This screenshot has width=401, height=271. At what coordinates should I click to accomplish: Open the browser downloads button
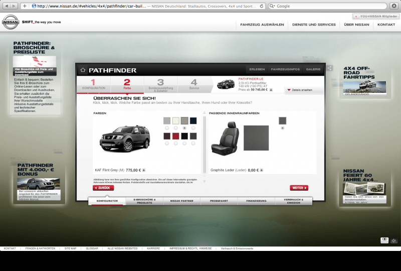click(x=394, y=6)
